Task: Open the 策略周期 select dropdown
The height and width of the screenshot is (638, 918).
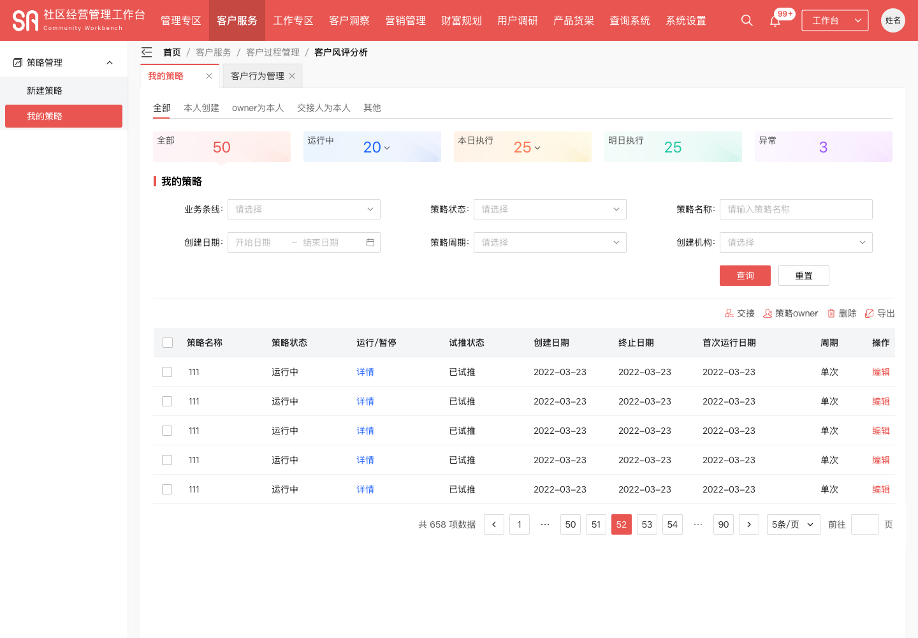Action: [x=550, y=242]
